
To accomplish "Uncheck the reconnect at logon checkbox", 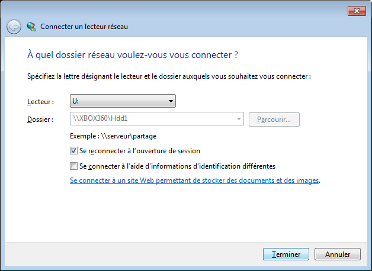I will pyautogui.click(x=73, y=151).
